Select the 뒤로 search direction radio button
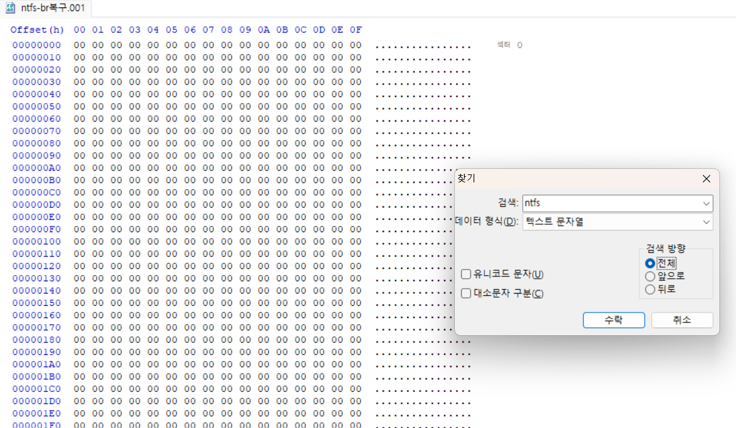Screen dimensions: 736x428 pos(649,290)
